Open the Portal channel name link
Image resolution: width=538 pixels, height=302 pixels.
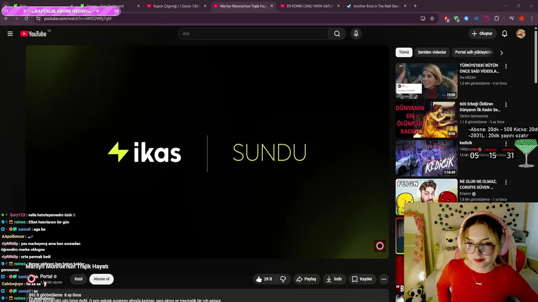pyautogui.click(x=46, y=276)
